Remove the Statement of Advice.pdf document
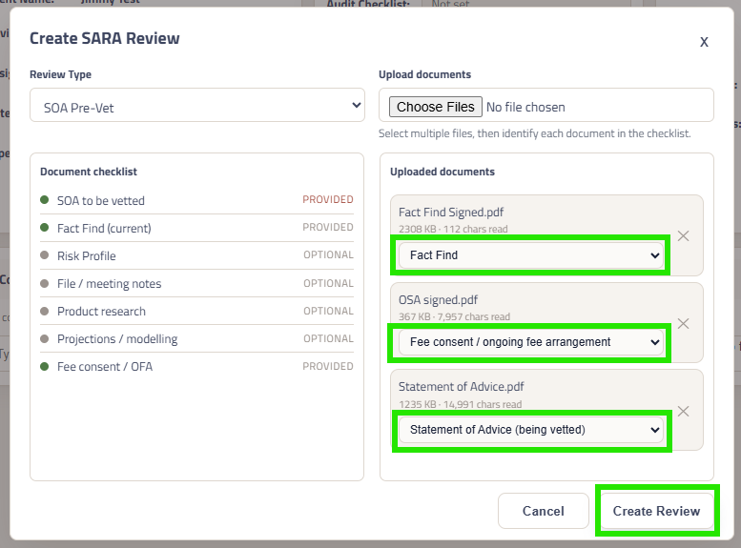Image resolution: width=741 pixels, height=548 pixels. pos(683,411)
